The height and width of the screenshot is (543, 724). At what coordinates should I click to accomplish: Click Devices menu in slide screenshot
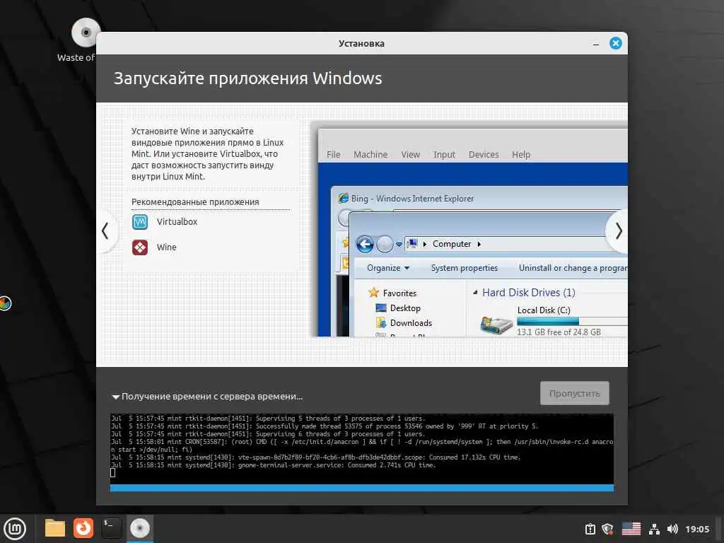(484, 155)
